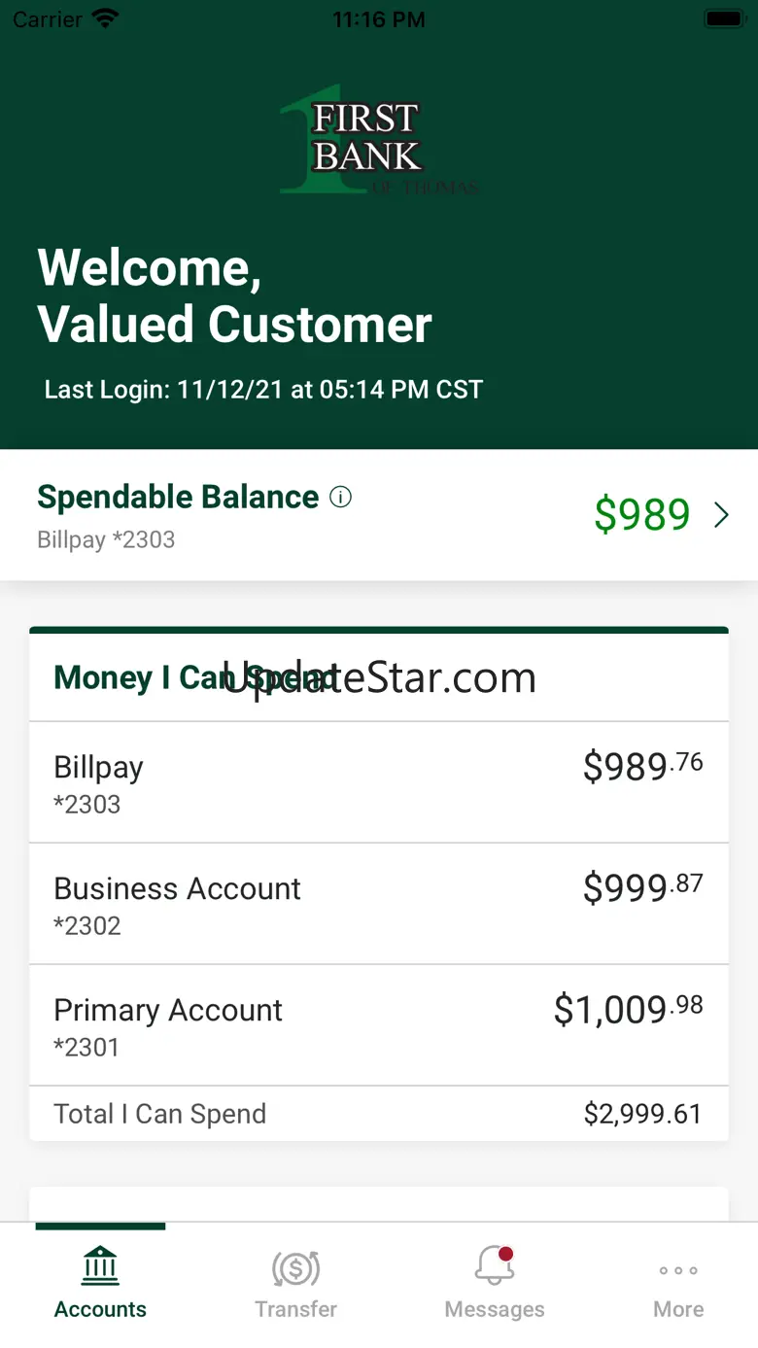Open the Transfer dollar icon

[x=295, y=1267]
